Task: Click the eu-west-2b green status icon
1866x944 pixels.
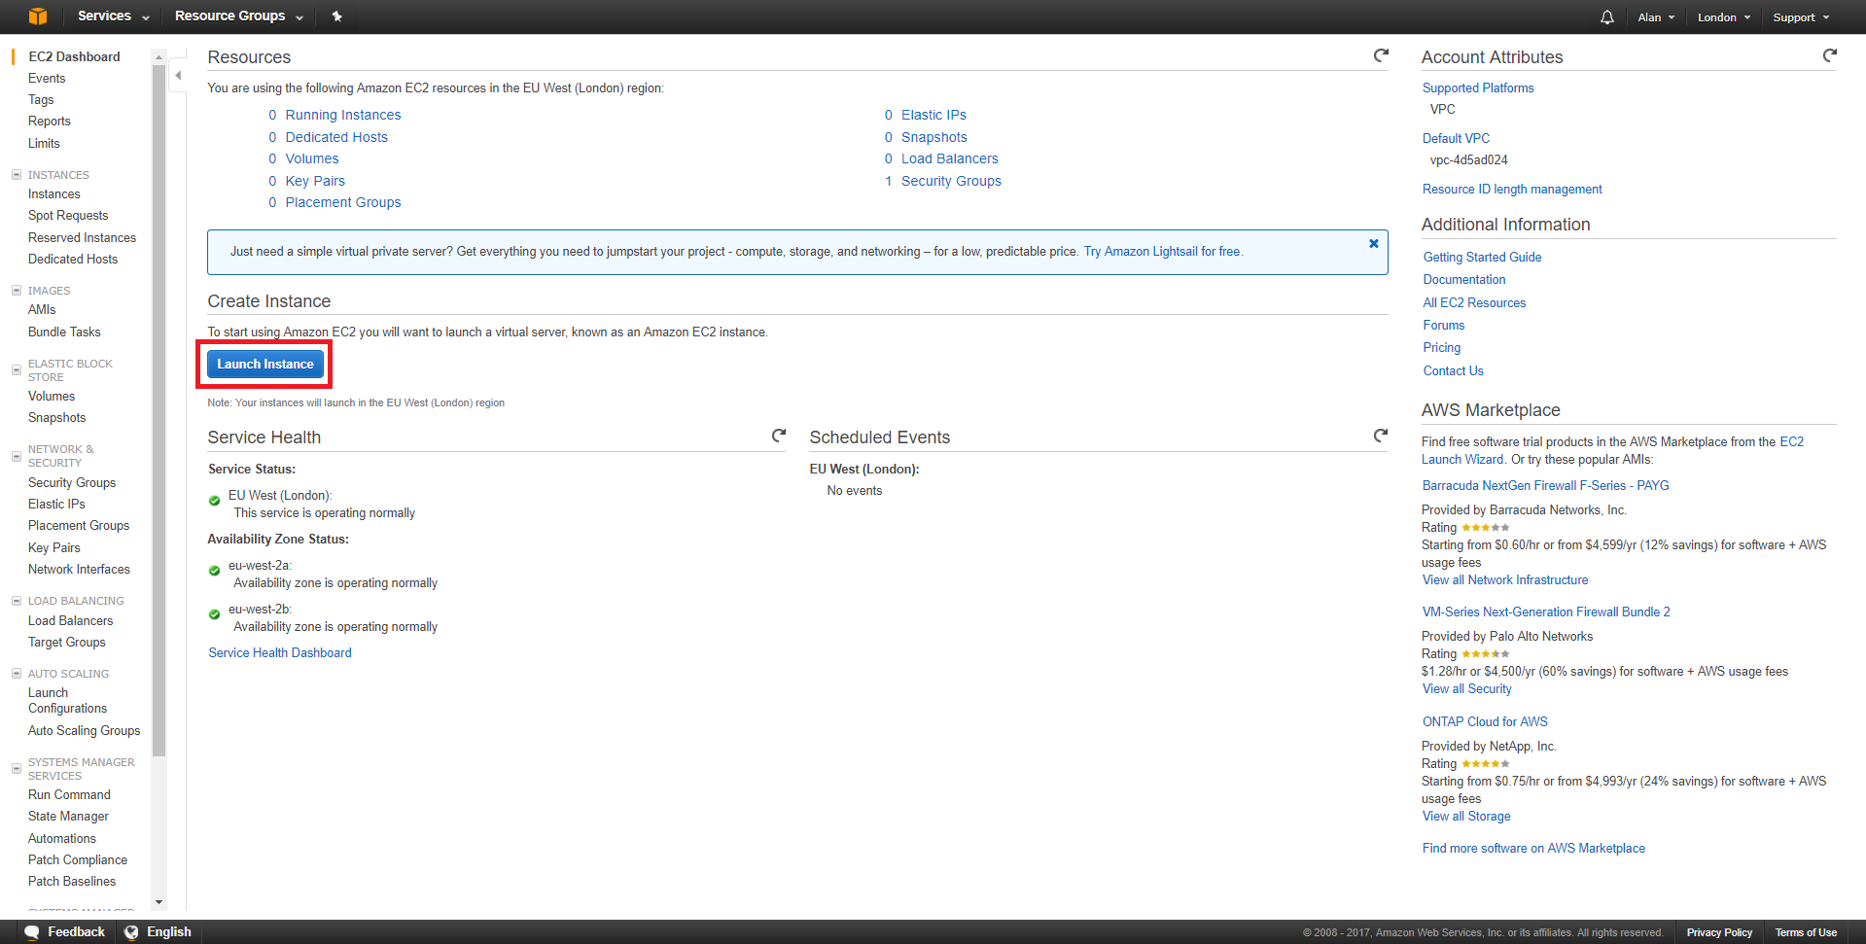Action: (x=214, y=614)
